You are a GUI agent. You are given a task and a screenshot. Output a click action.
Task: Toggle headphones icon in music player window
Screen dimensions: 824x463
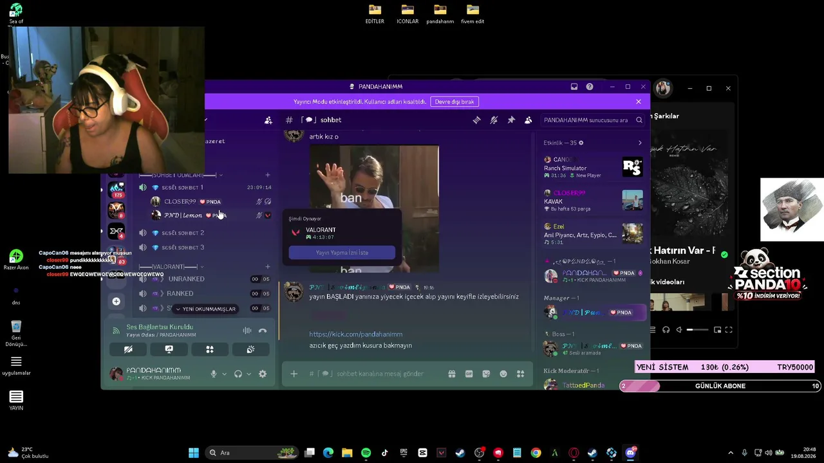[x=666, y=330]
